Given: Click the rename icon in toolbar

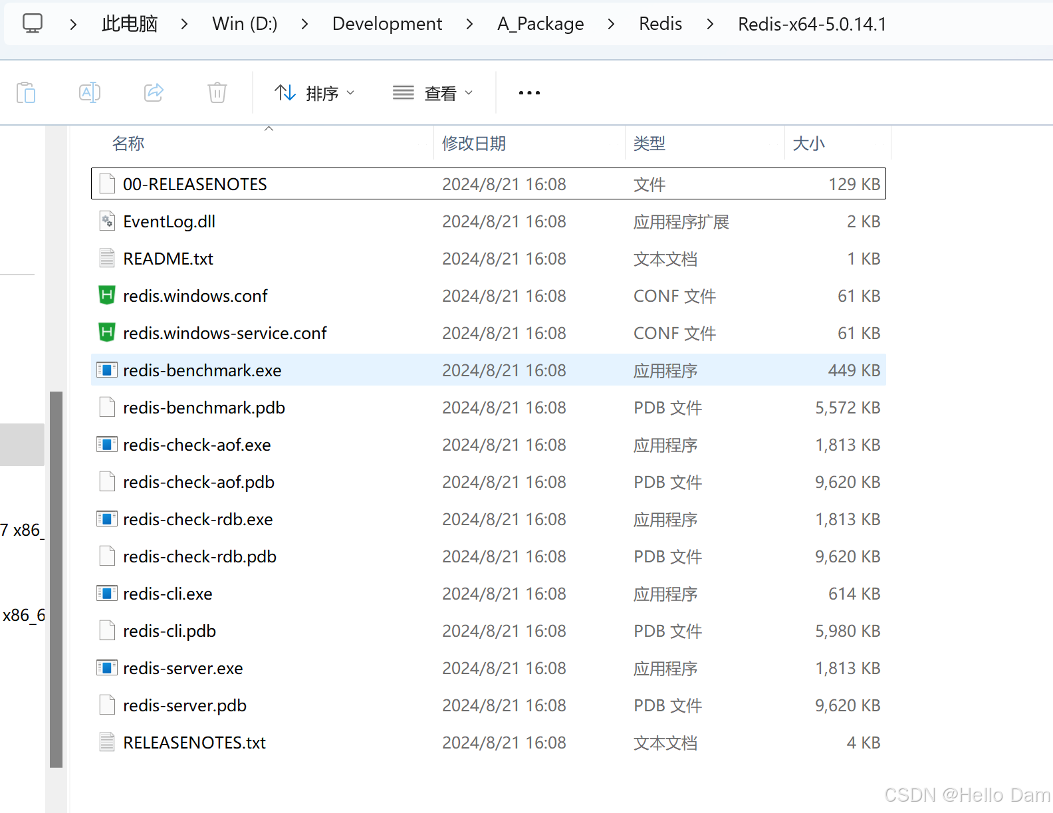Looking at the screenshot, I should (x=90, y=92).
